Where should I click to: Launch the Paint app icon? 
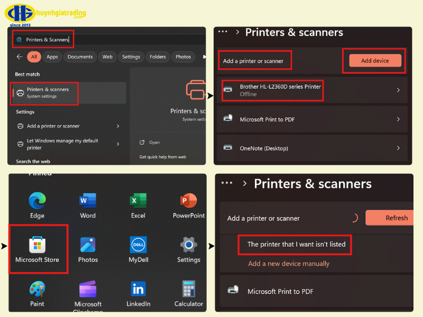pos(37,289)
